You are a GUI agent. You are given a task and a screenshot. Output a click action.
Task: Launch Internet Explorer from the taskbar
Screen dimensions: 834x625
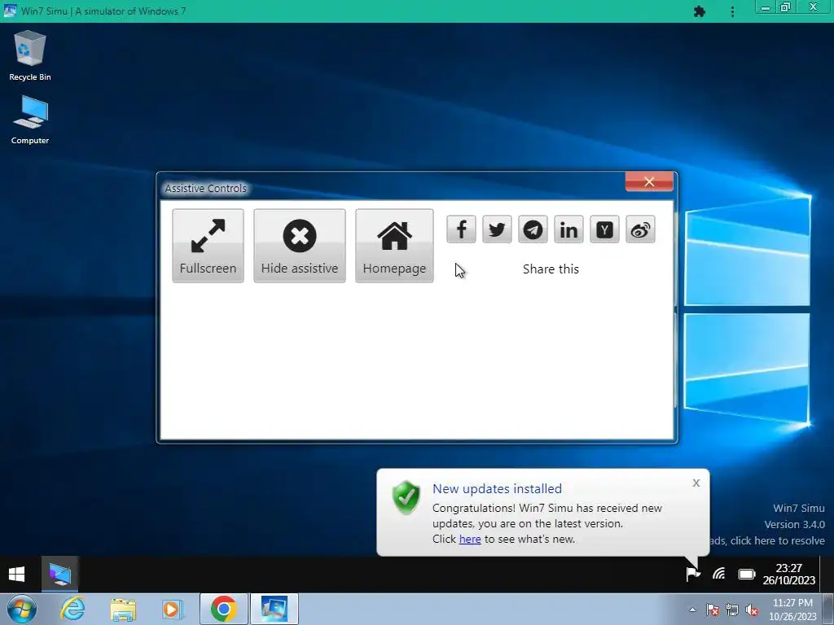click(72, 609)
